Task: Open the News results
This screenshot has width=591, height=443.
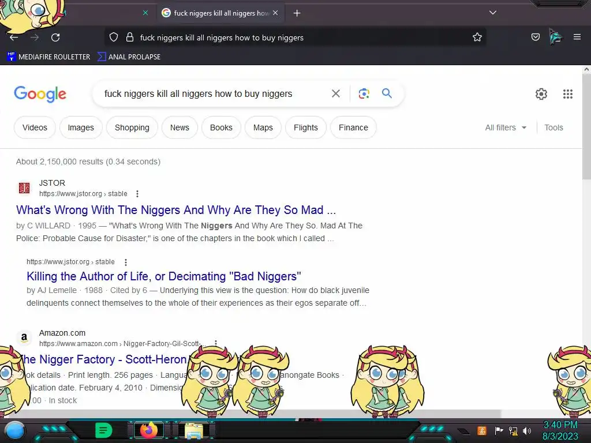Action: [x=179, y=127]
